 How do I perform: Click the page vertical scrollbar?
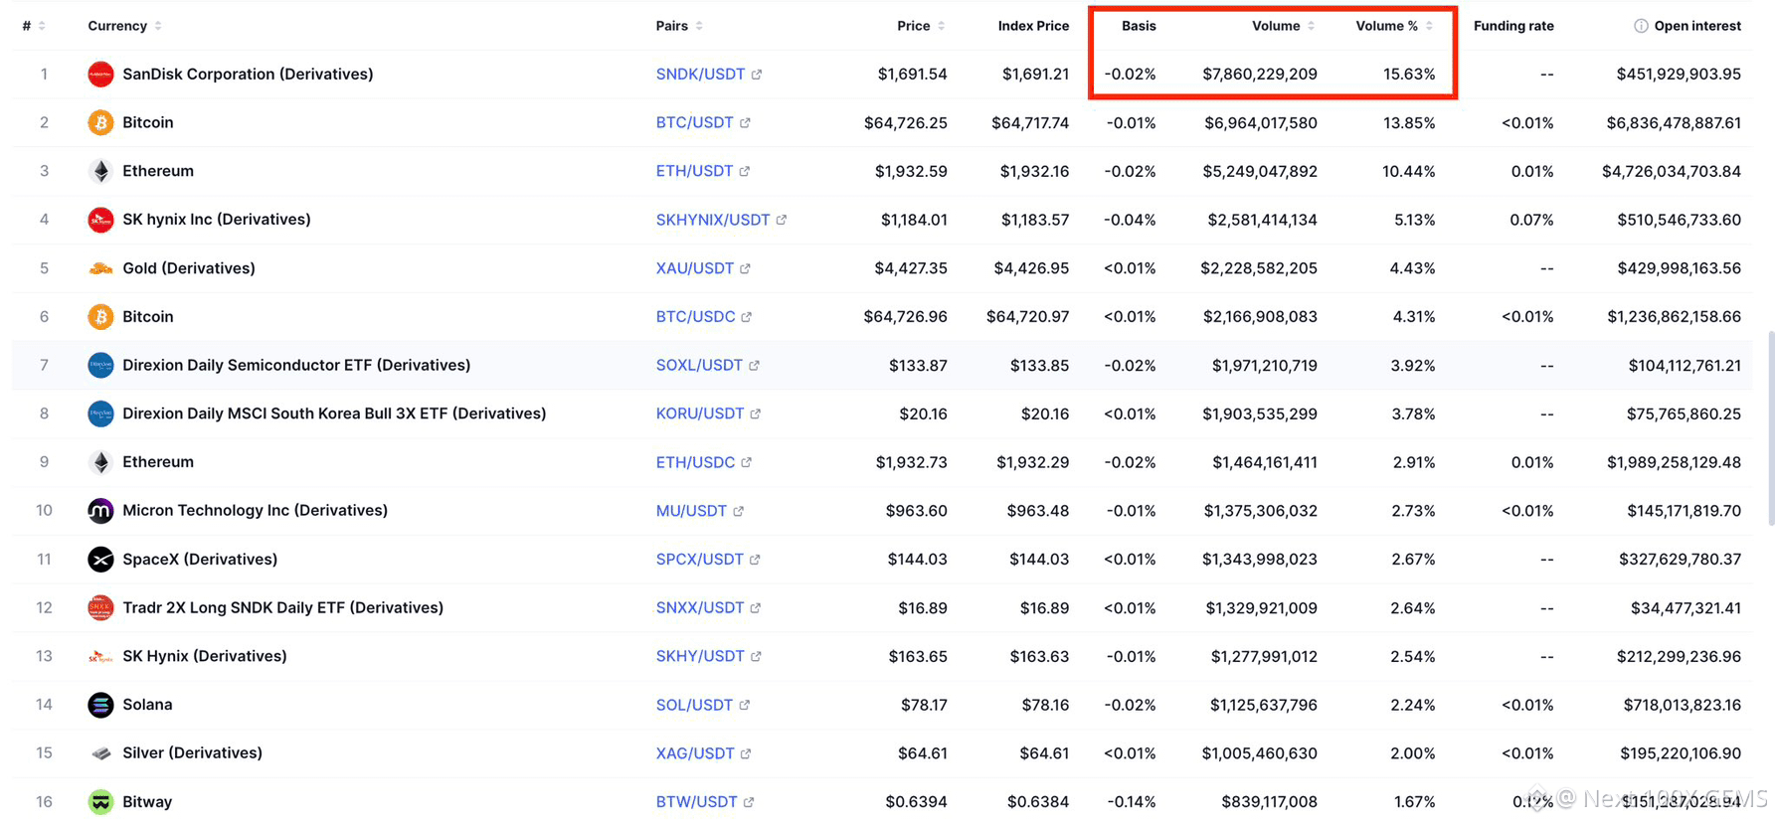click(1770, 427)
